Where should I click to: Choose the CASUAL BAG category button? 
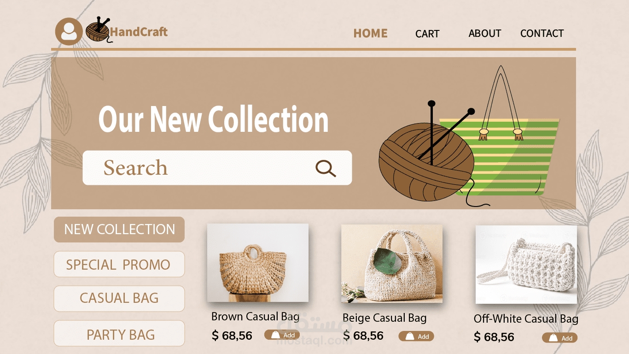tap(119, 299)
